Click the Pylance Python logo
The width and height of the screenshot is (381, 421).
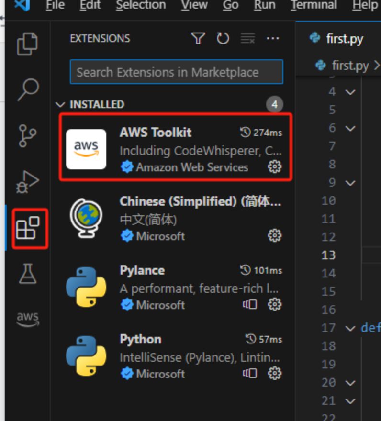(86, 287)
